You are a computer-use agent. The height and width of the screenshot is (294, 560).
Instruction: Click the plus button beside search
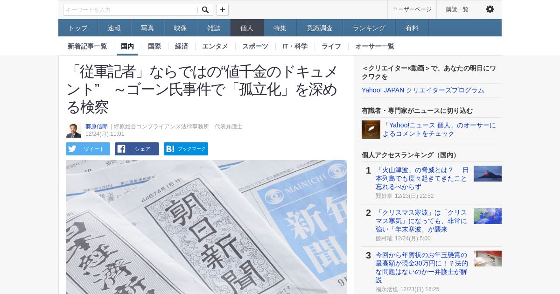223,10
